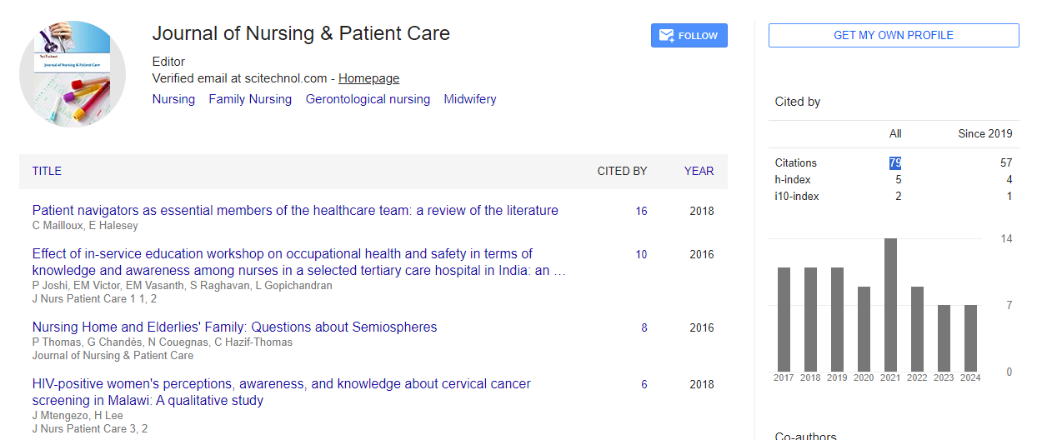Click the h-index metric label
Viewport: 1047px width, 440px height.
tap(793, 180)
